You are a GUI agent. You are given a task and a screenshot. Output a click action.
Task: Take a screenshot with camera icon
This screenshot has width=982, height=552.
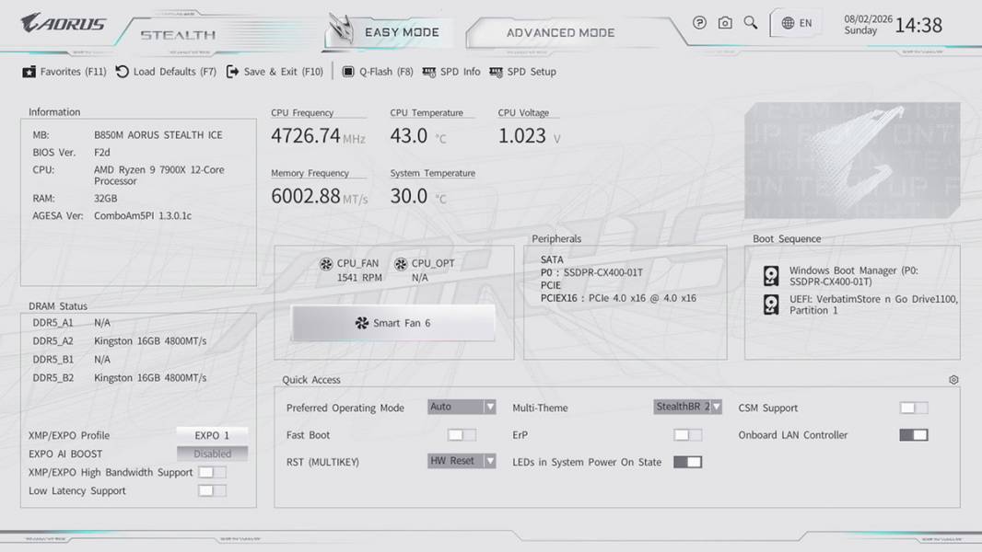[725, 23]
